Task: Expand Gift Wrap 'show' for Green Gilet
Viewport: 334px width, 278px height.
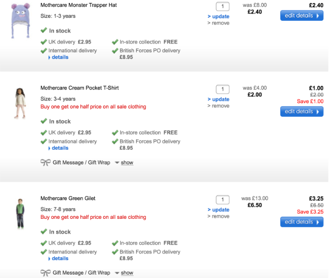Action: tap(127, 273)
